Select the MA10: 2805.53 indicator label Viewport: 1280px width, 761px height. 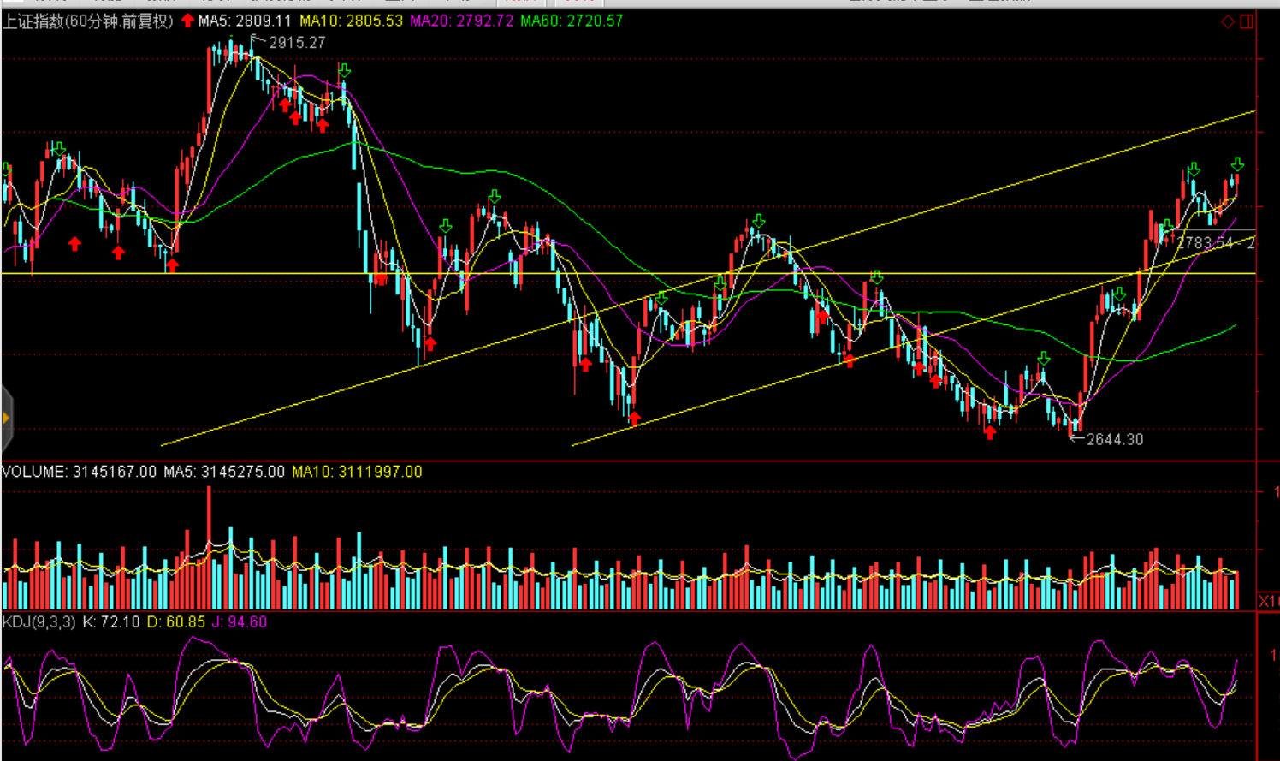(x=351, y=21)
